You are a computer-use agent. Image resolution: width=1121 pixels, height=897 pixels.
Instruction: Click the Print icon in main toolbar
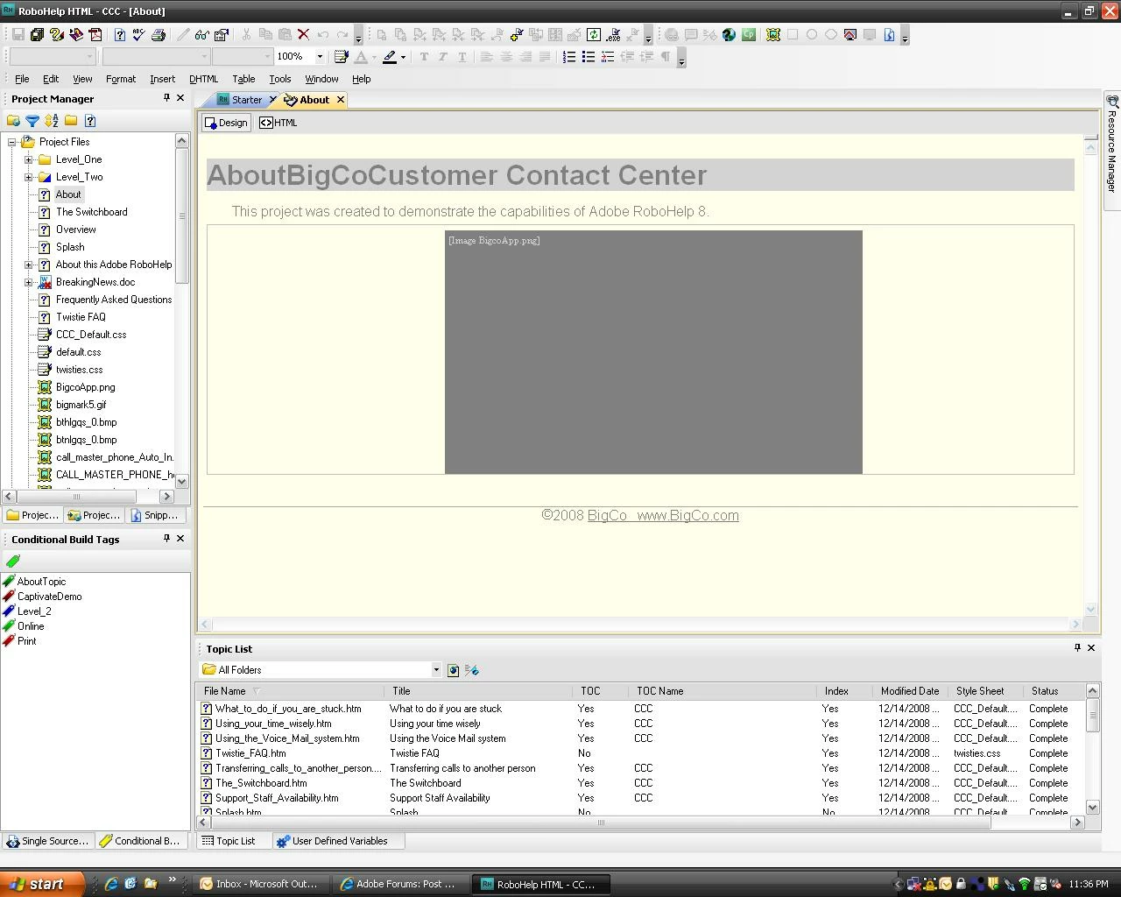tap(159, 35)
